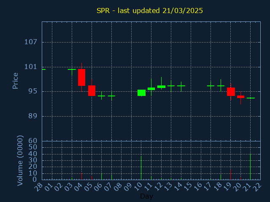Click the volume axis value 40

tap(32, 154)
